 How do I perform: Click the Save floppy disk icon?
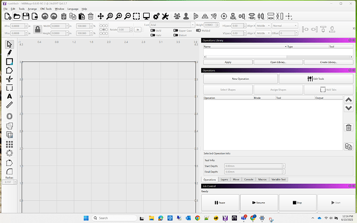tap(26, 16)
